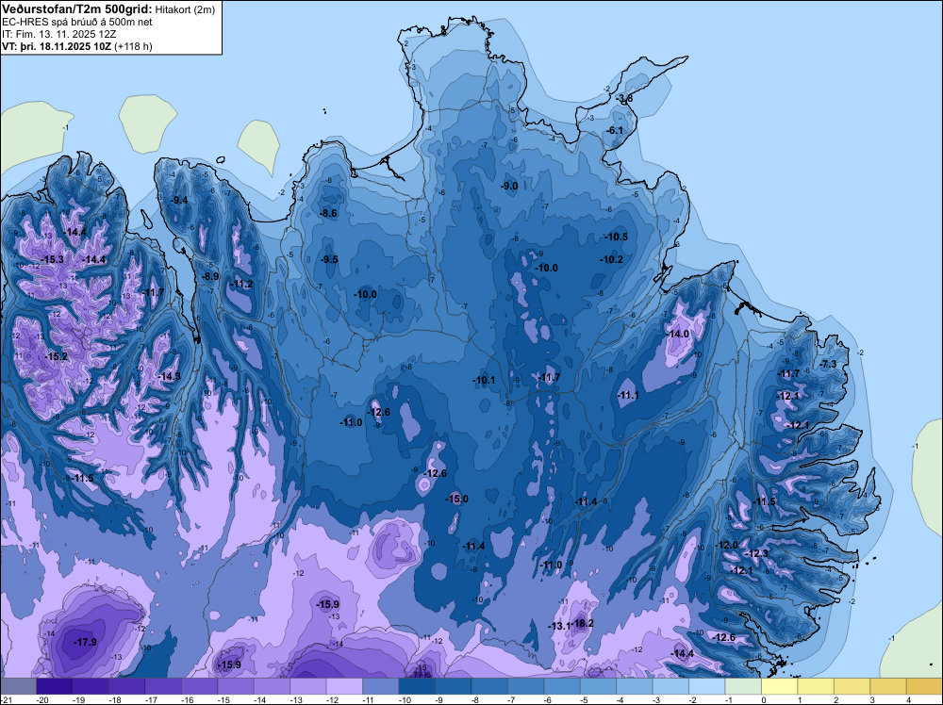
Task: Click the -10.1 temperature value on the map
Action: tap(483, 381)
